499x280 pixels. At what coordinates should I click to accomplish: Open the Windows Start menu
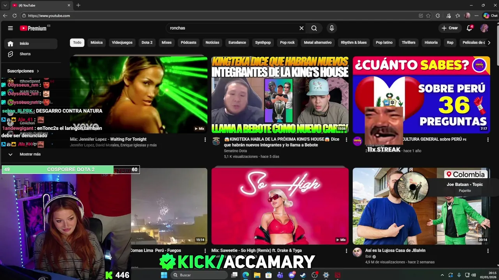coord(164,275)
